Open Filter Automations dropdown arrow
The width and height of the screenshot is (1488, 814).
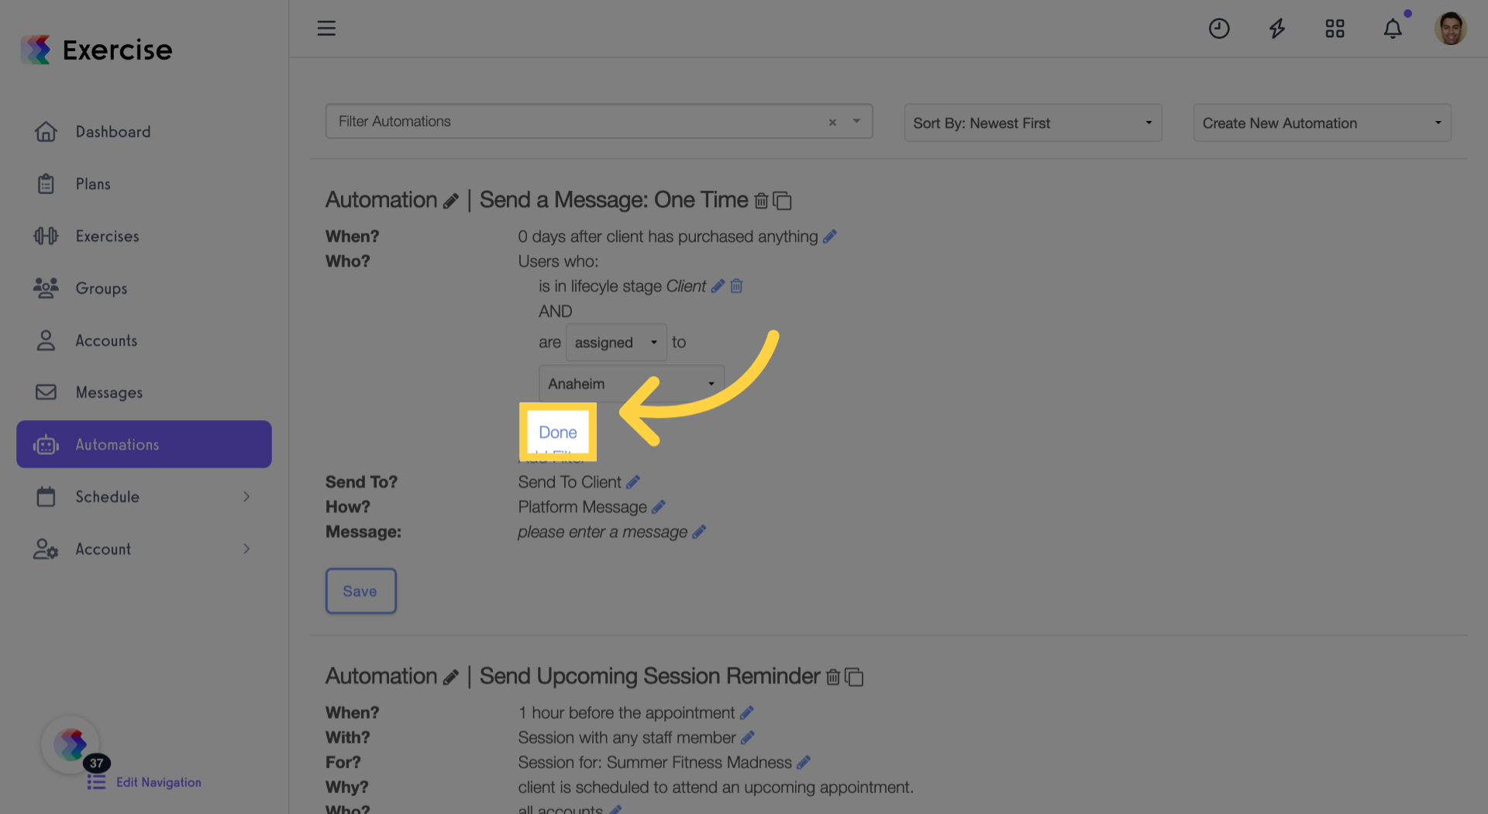point(856,122)
